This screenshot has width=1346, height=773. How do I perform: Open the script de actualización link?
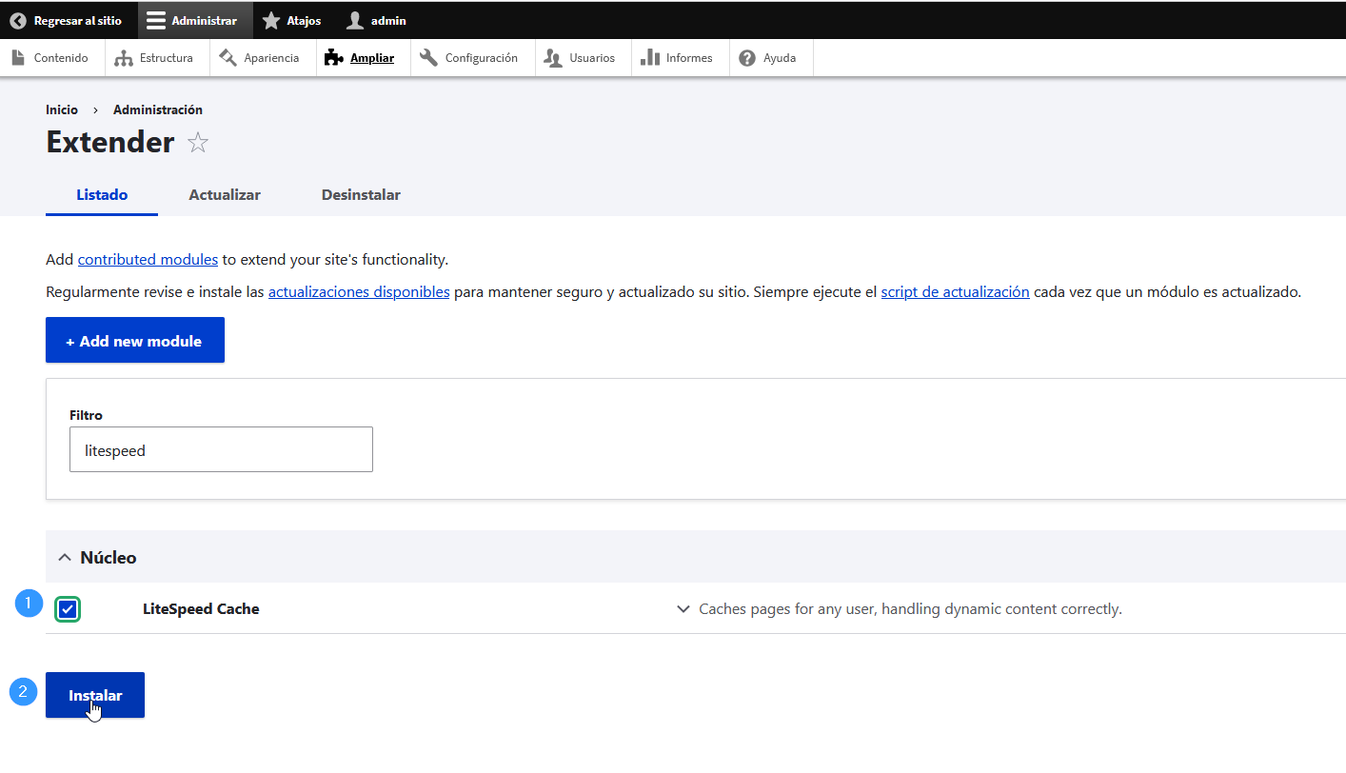point(955,292)
